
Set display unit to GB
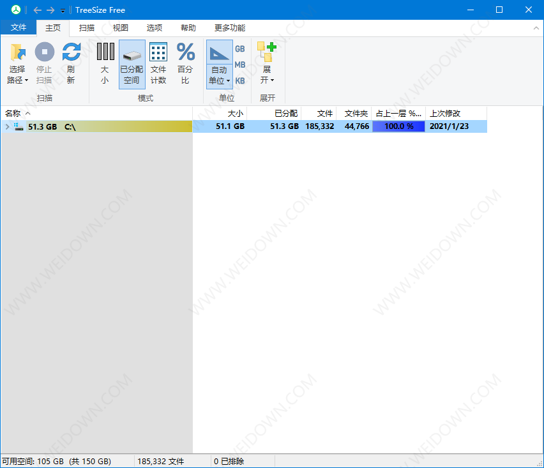click(240, 49)
